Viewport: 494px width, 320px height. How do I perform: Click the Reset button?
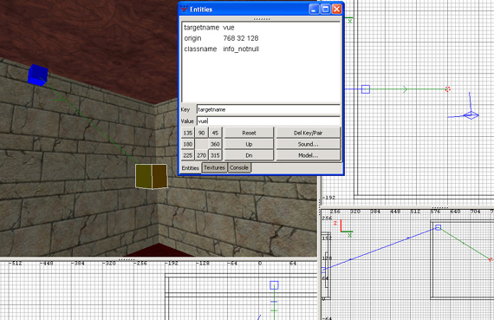249,133
